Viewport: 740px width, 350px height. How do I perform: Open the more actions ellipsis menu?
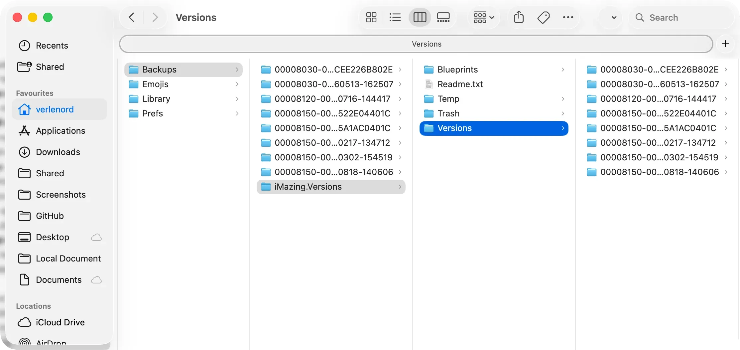click(x=568, y=17)
